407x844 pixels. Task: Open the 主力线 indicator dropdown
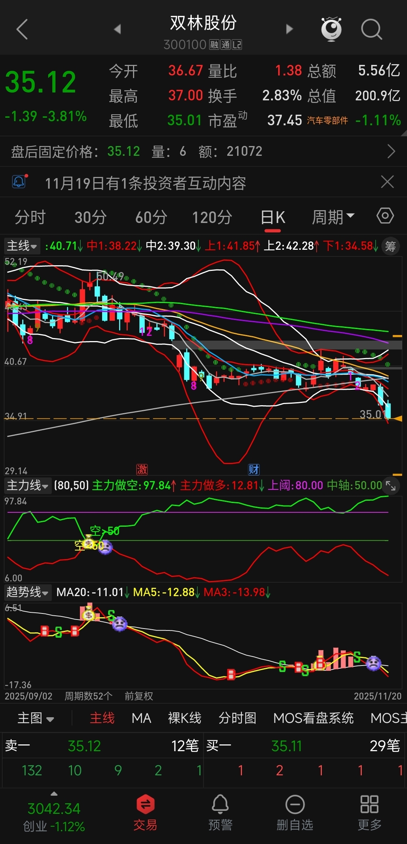tap(28, 485)
